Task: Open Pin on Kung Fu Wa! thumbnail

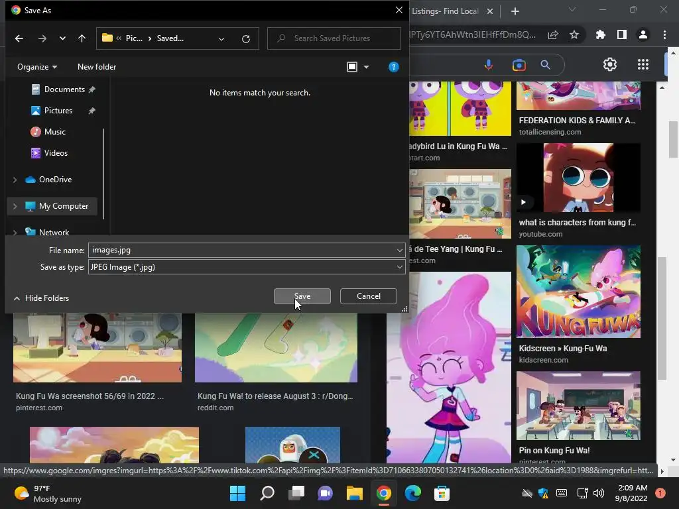Action: coord(578,406)
